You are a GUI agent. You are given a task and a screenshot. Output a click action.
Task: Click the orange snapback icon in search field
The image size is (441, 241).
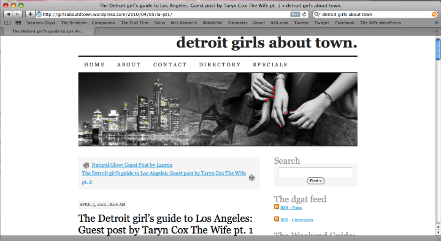click(434, 15)
